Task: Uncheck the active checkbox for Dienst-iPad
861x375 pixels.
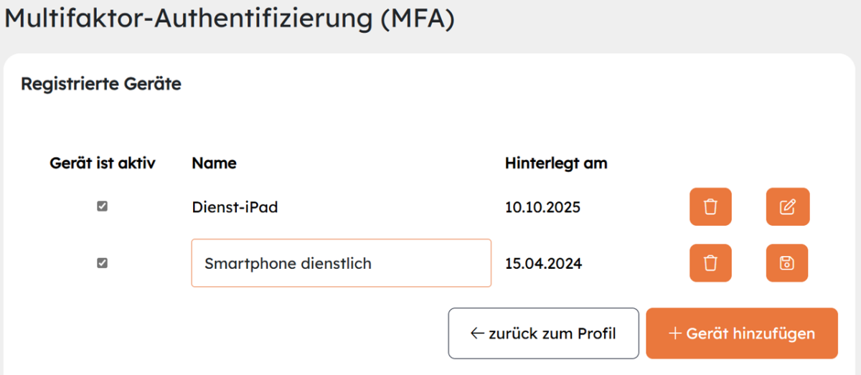Action: [103, 207]
